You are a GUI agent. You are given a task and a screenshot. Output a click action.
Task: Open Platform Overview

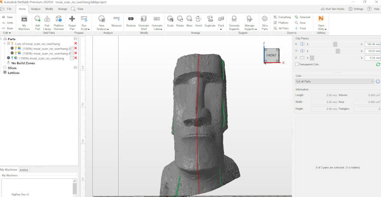click(x=59, y=22)
